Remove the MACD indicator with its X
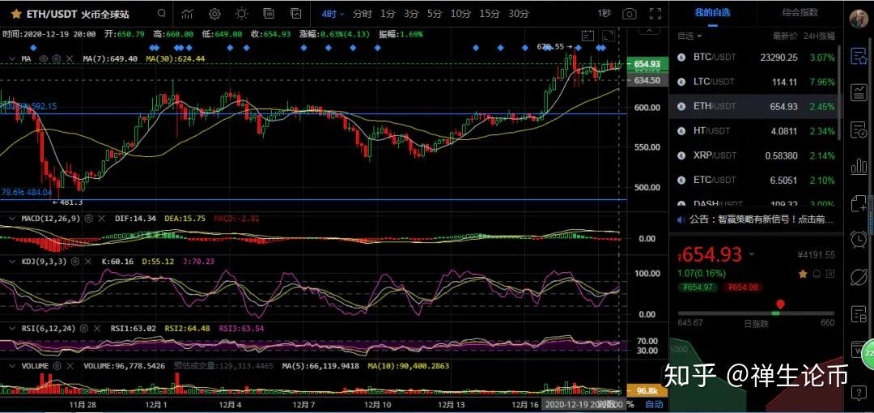The width and height of the screenshot is (874, 413). 101,219
